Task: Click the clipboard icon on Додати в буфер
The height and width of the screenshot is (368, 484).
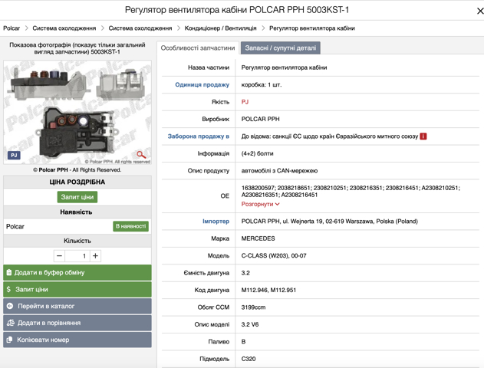Action: point(9,272)
